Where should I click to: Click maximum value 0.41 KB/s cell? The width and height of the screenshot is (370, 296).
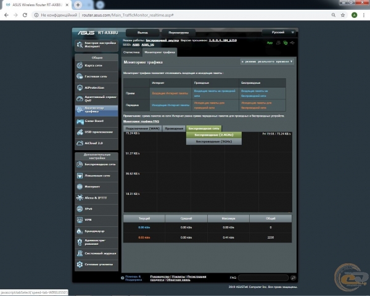coord(228,237)
